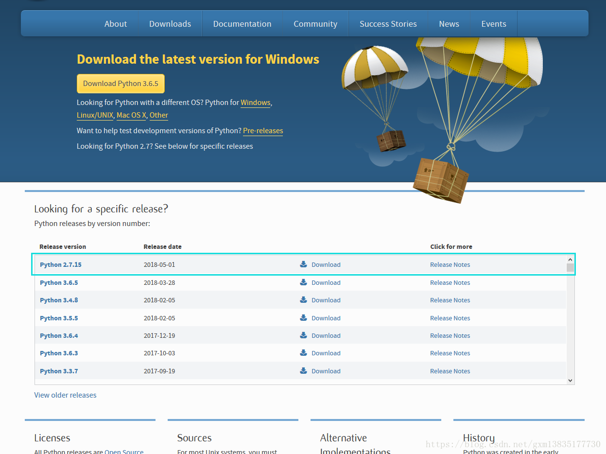
Task: View Release Notes for Python 3.5.5
Action: (450, 318)
